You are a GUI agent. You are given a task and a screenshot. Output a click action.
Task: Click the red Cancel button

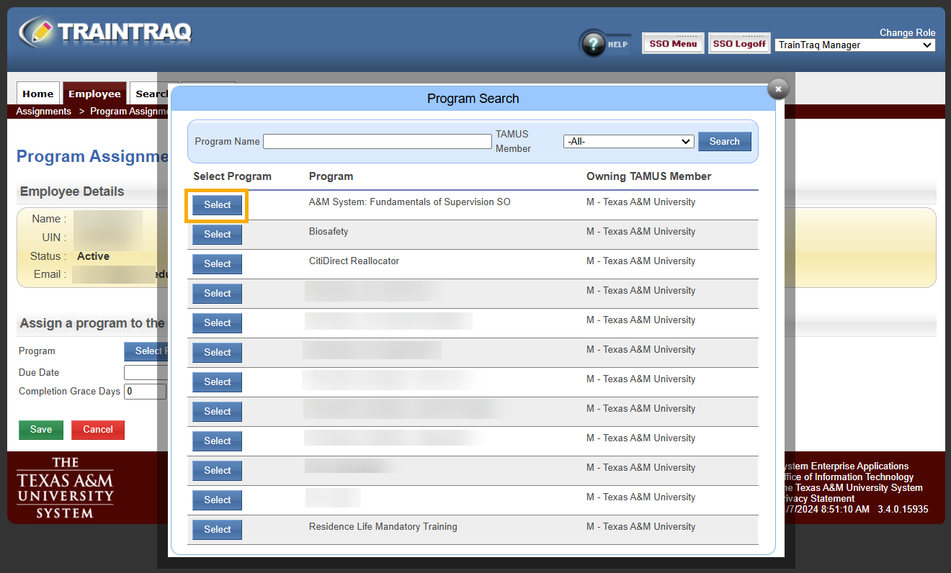[98, 430]
